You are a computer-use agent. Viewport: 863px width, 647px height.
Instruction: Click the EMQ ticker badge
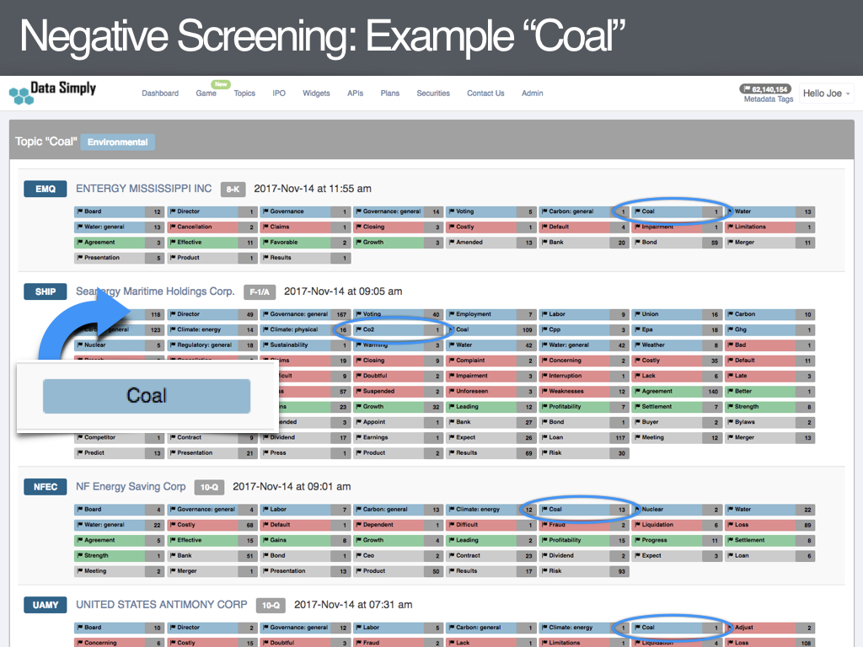[46, 189]
